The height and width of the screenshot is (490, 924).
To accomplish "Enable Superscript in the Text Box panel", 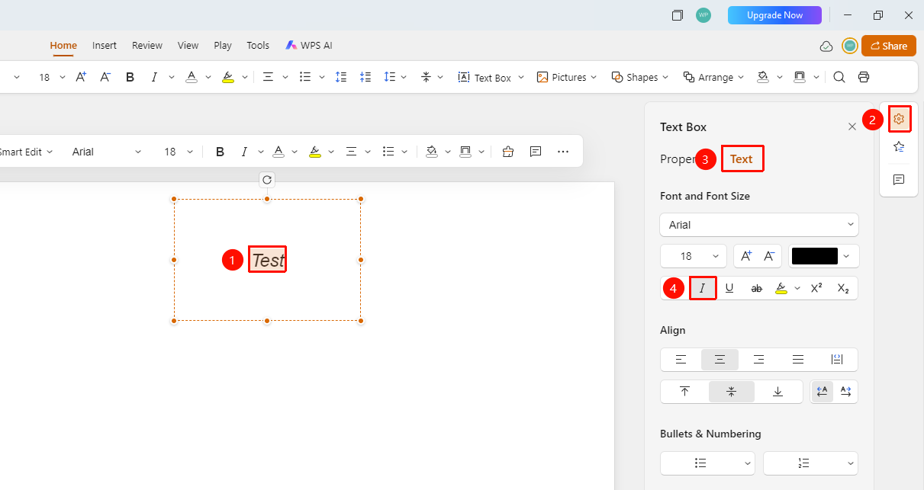I will [816, 288].
